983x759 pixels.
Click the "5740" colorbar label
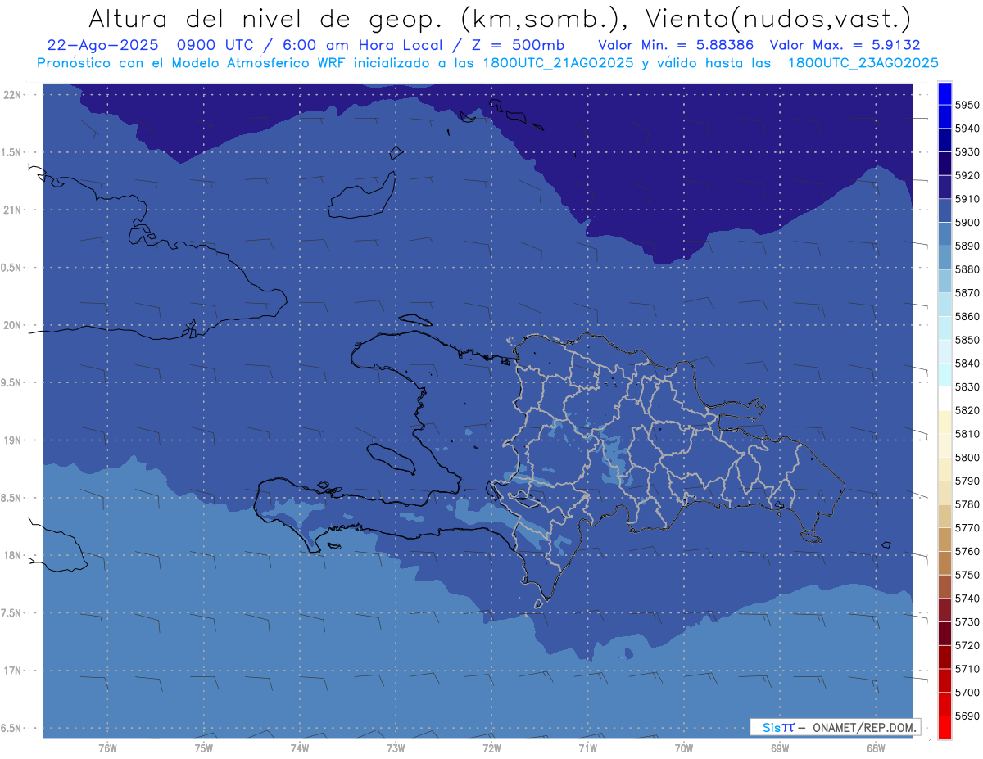[967, 599]
